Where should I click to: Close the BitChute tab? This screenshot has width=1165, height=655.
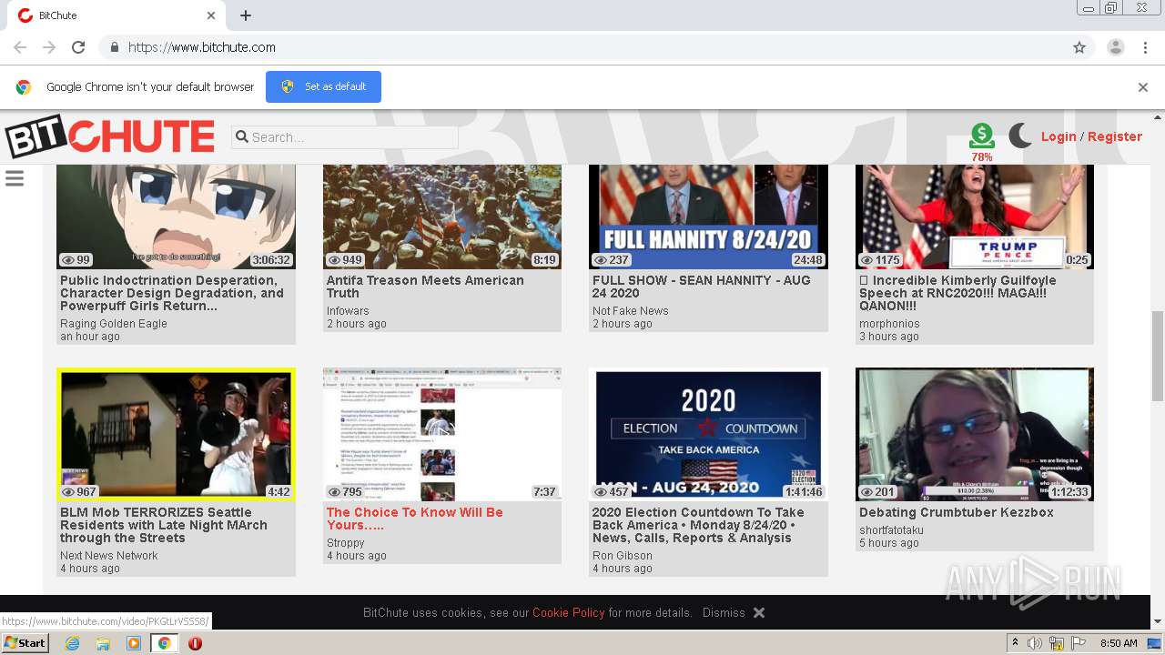point(211,15)
